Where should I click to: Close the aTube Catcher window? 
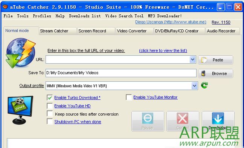tap(238, 7)
